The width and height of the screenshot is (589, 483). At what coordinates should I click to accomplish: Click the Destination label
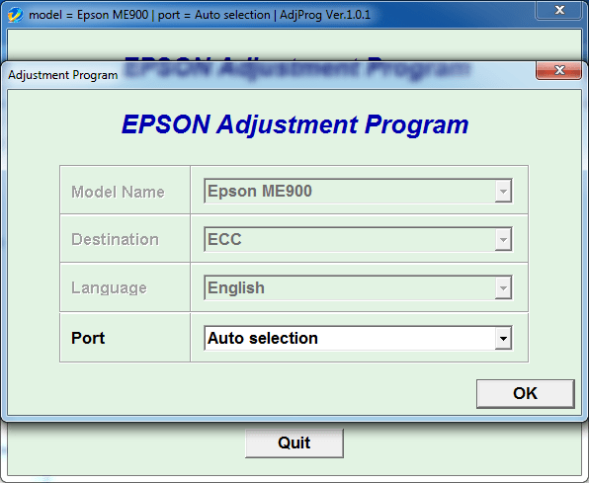115,240
